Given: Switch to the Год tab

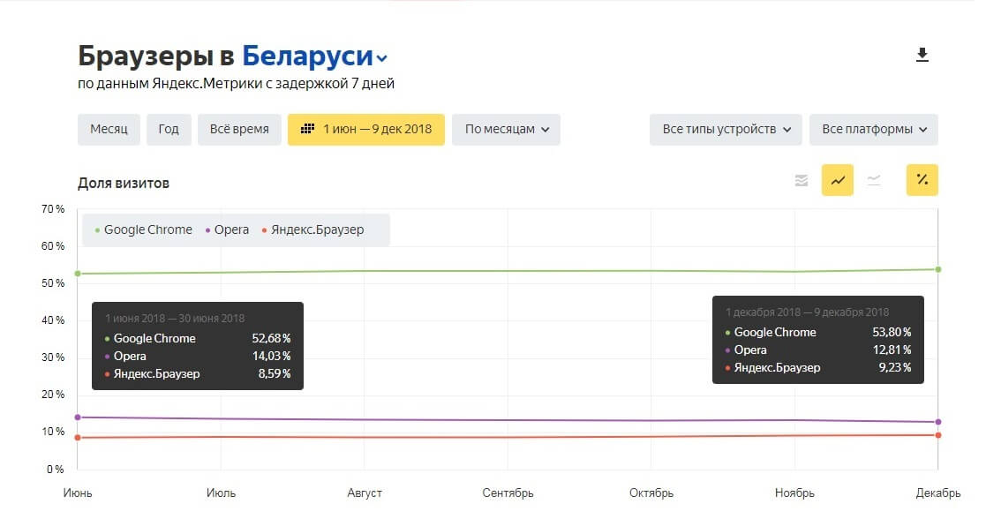Looking at the screenshot, I should click(x=168, y=128).
